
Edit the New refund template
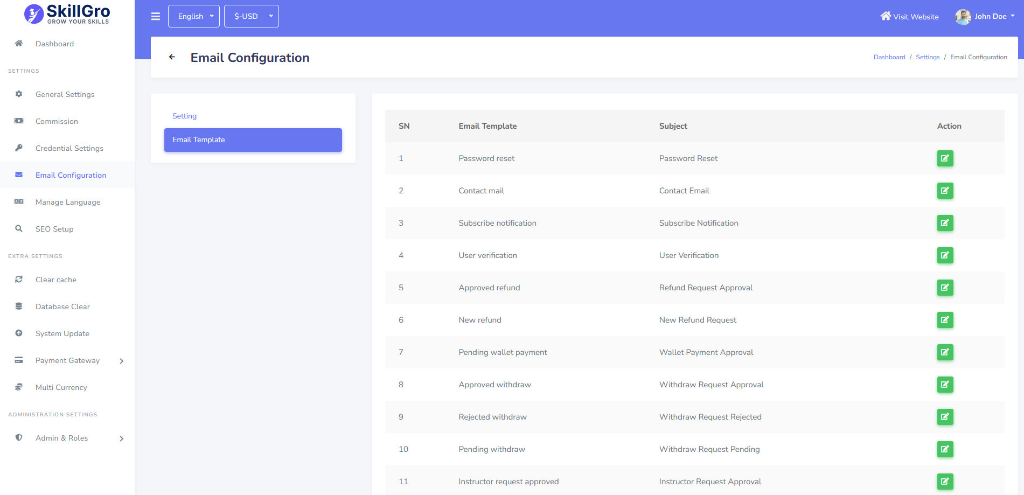coord(945,320)
